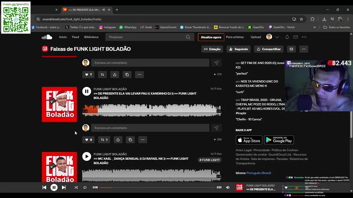Image resolution: width=353 pixels, height=198 pixels.
Task: Open more options for upper track with 270 plays
Action: tap(139, 75)
